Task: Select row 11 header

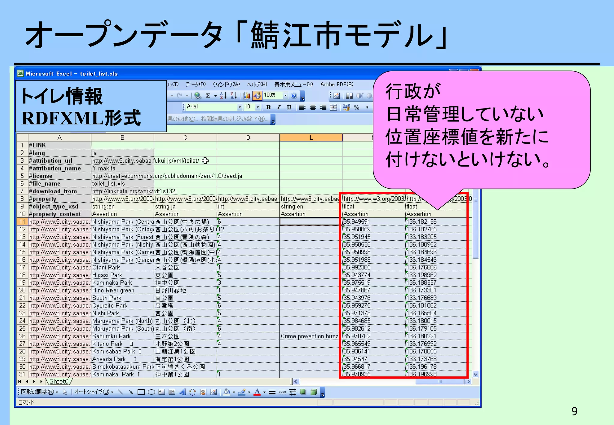Action: (22, 222)
